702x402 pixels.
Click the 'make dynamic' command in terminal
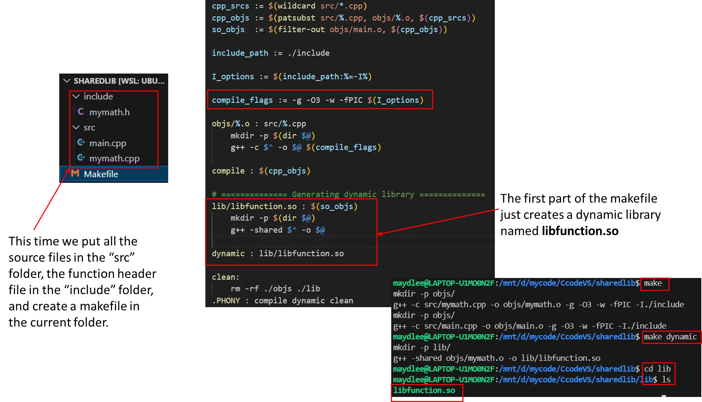[x=670, y=337]
